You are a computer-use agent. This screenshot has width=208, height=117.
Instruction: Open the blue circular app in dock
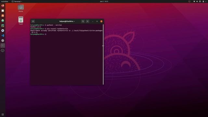coord(3,31)
